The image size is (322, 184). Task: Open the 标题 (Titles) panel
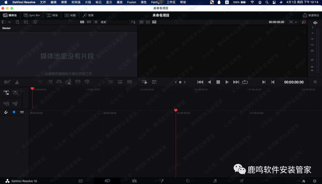pyautogui.click(x=70, y=15)
